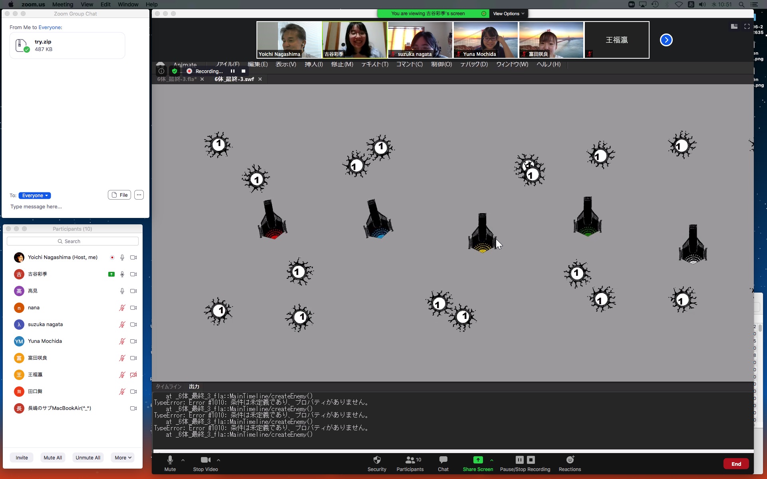This screenshot has height=479, width=767.
Task: Open the Meeting menu in menu bar
Action: [63, 4]
